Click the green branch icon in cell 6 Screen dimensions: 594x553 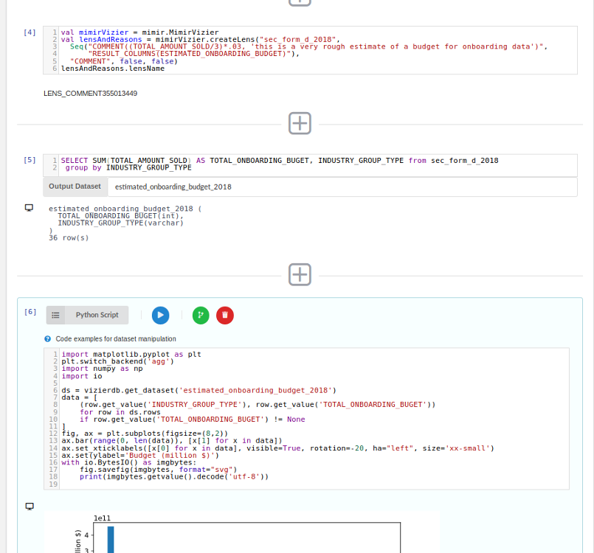[201, 315]
